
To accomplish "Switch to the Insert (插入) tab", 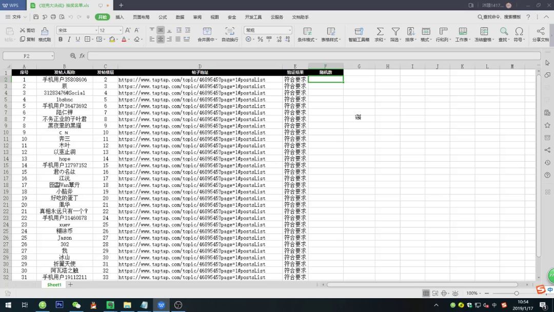I will (120, 17).
